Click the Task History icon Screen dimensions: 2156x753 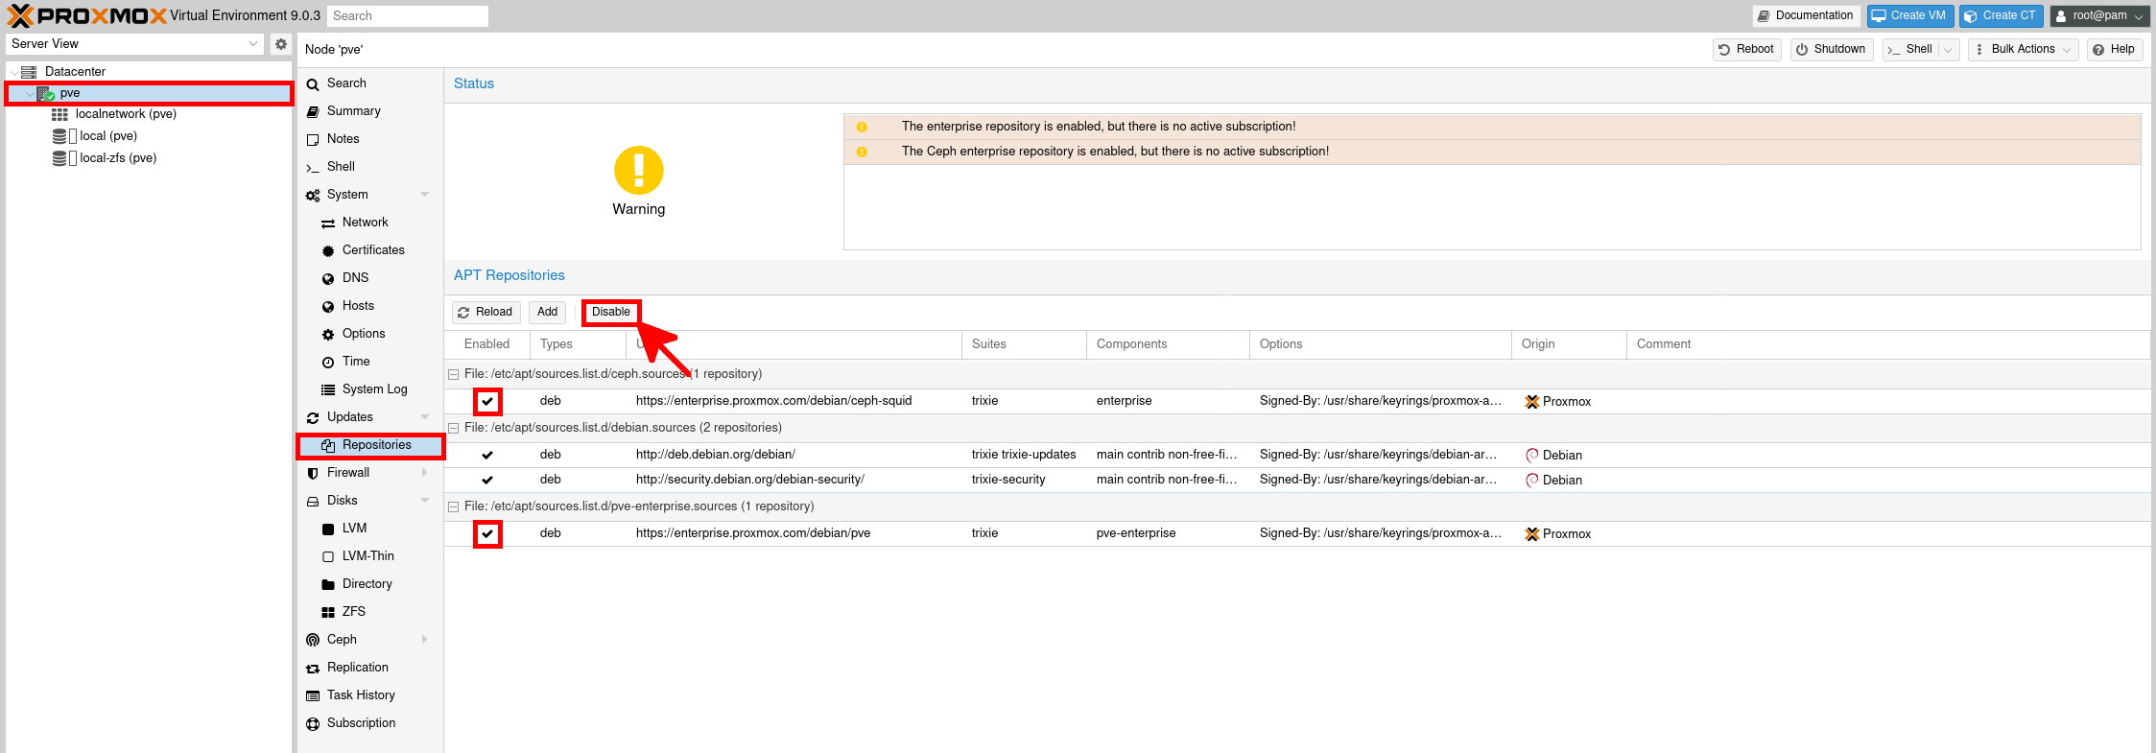click(313, 695)
